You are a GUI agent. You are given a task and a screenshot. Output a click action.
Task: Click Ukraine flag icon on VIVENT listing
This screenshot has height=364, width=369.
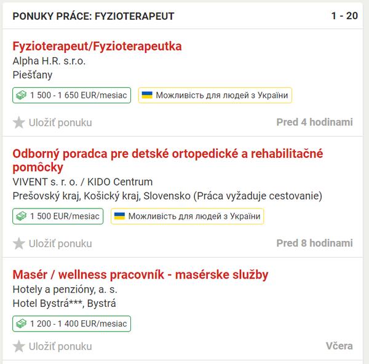[121, 216]
